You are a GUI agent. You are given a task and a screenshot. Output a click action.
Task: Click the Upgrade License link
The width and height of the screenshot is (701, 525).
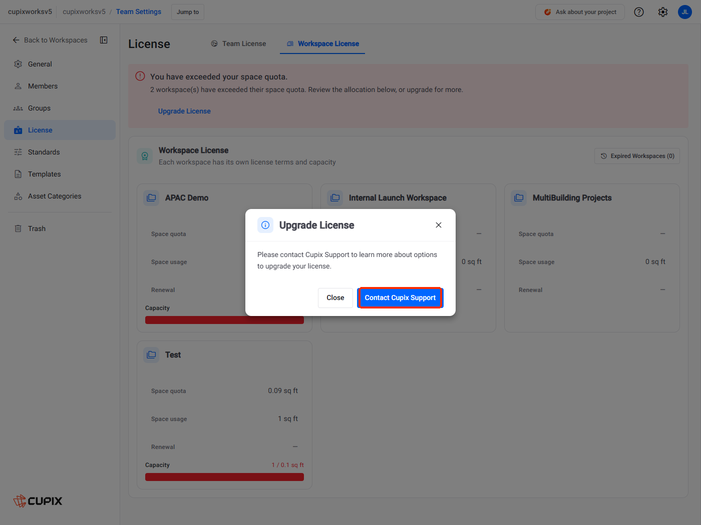pyautogui.click(x=184, y=111)
